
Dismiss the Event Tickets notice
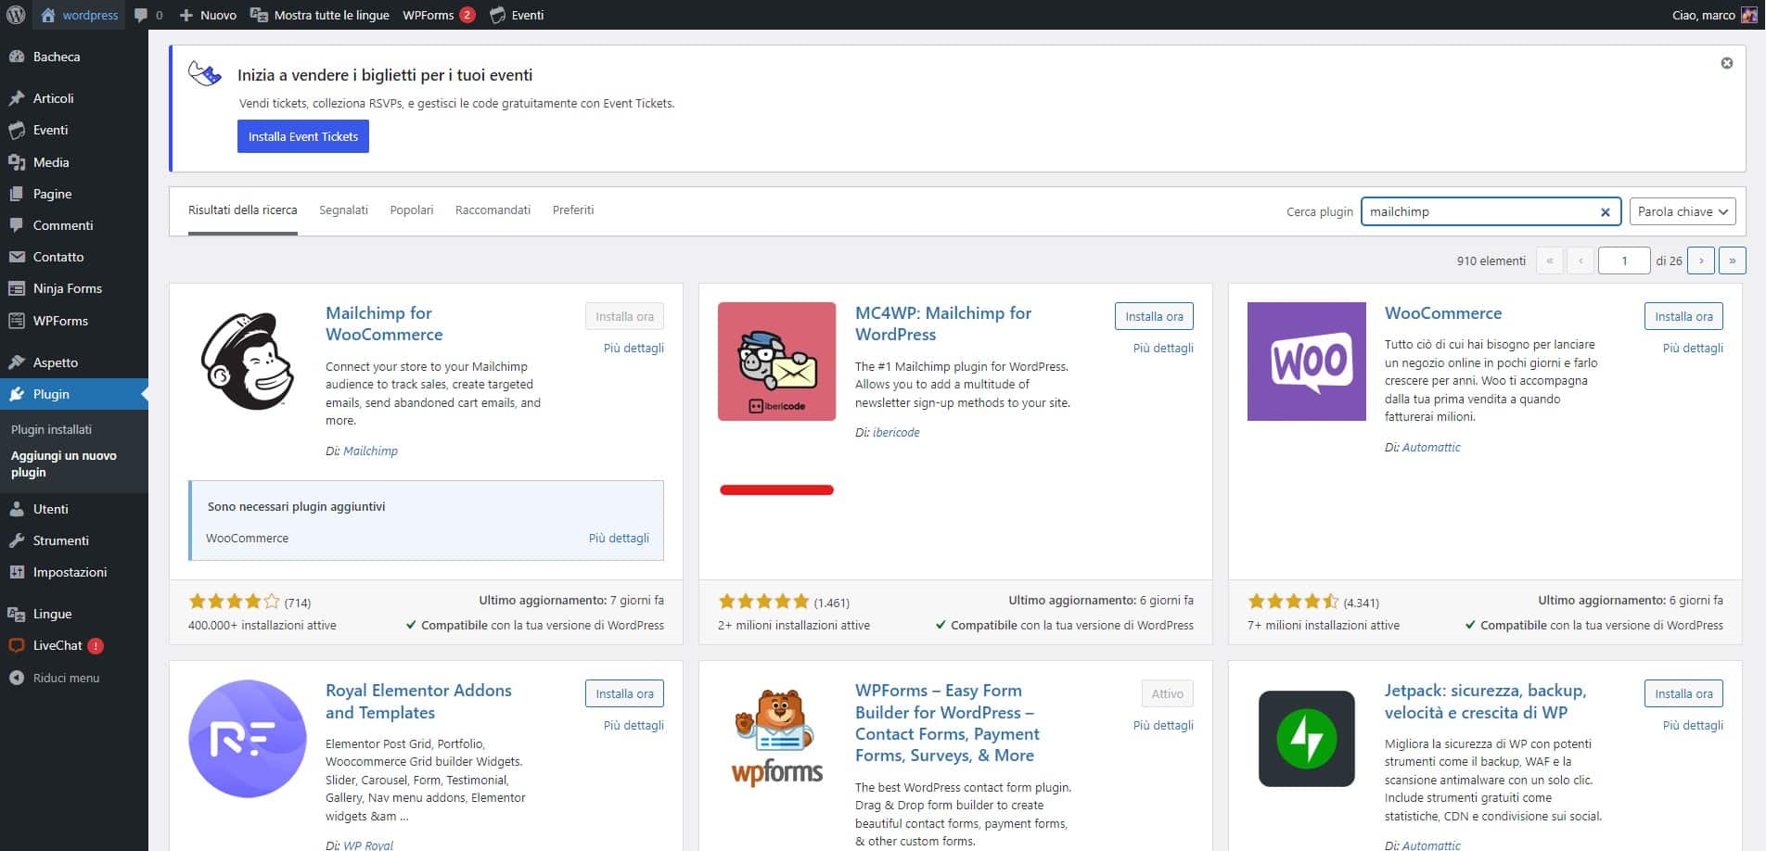click(x=1727, y=63)
